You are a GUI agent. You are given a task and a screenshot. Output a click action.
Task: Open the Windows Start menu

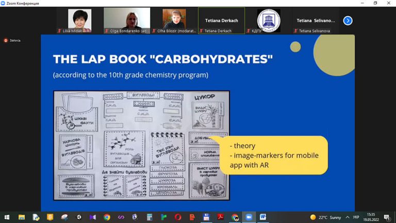(x=7, y=217)
